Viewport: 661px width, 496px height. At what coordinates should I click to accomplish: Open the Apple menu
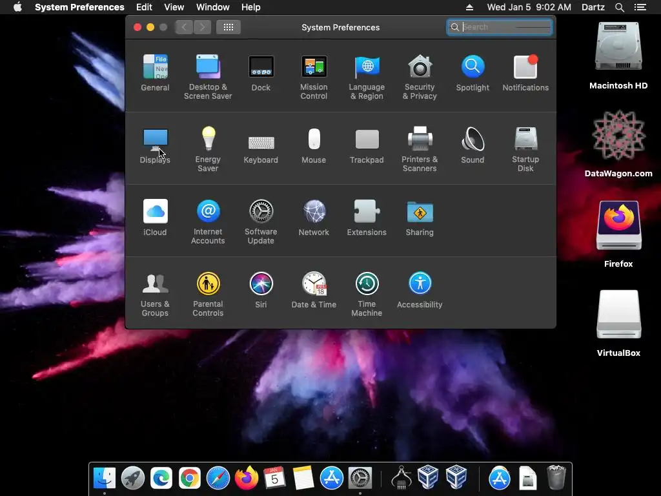(x=17, y=7)
